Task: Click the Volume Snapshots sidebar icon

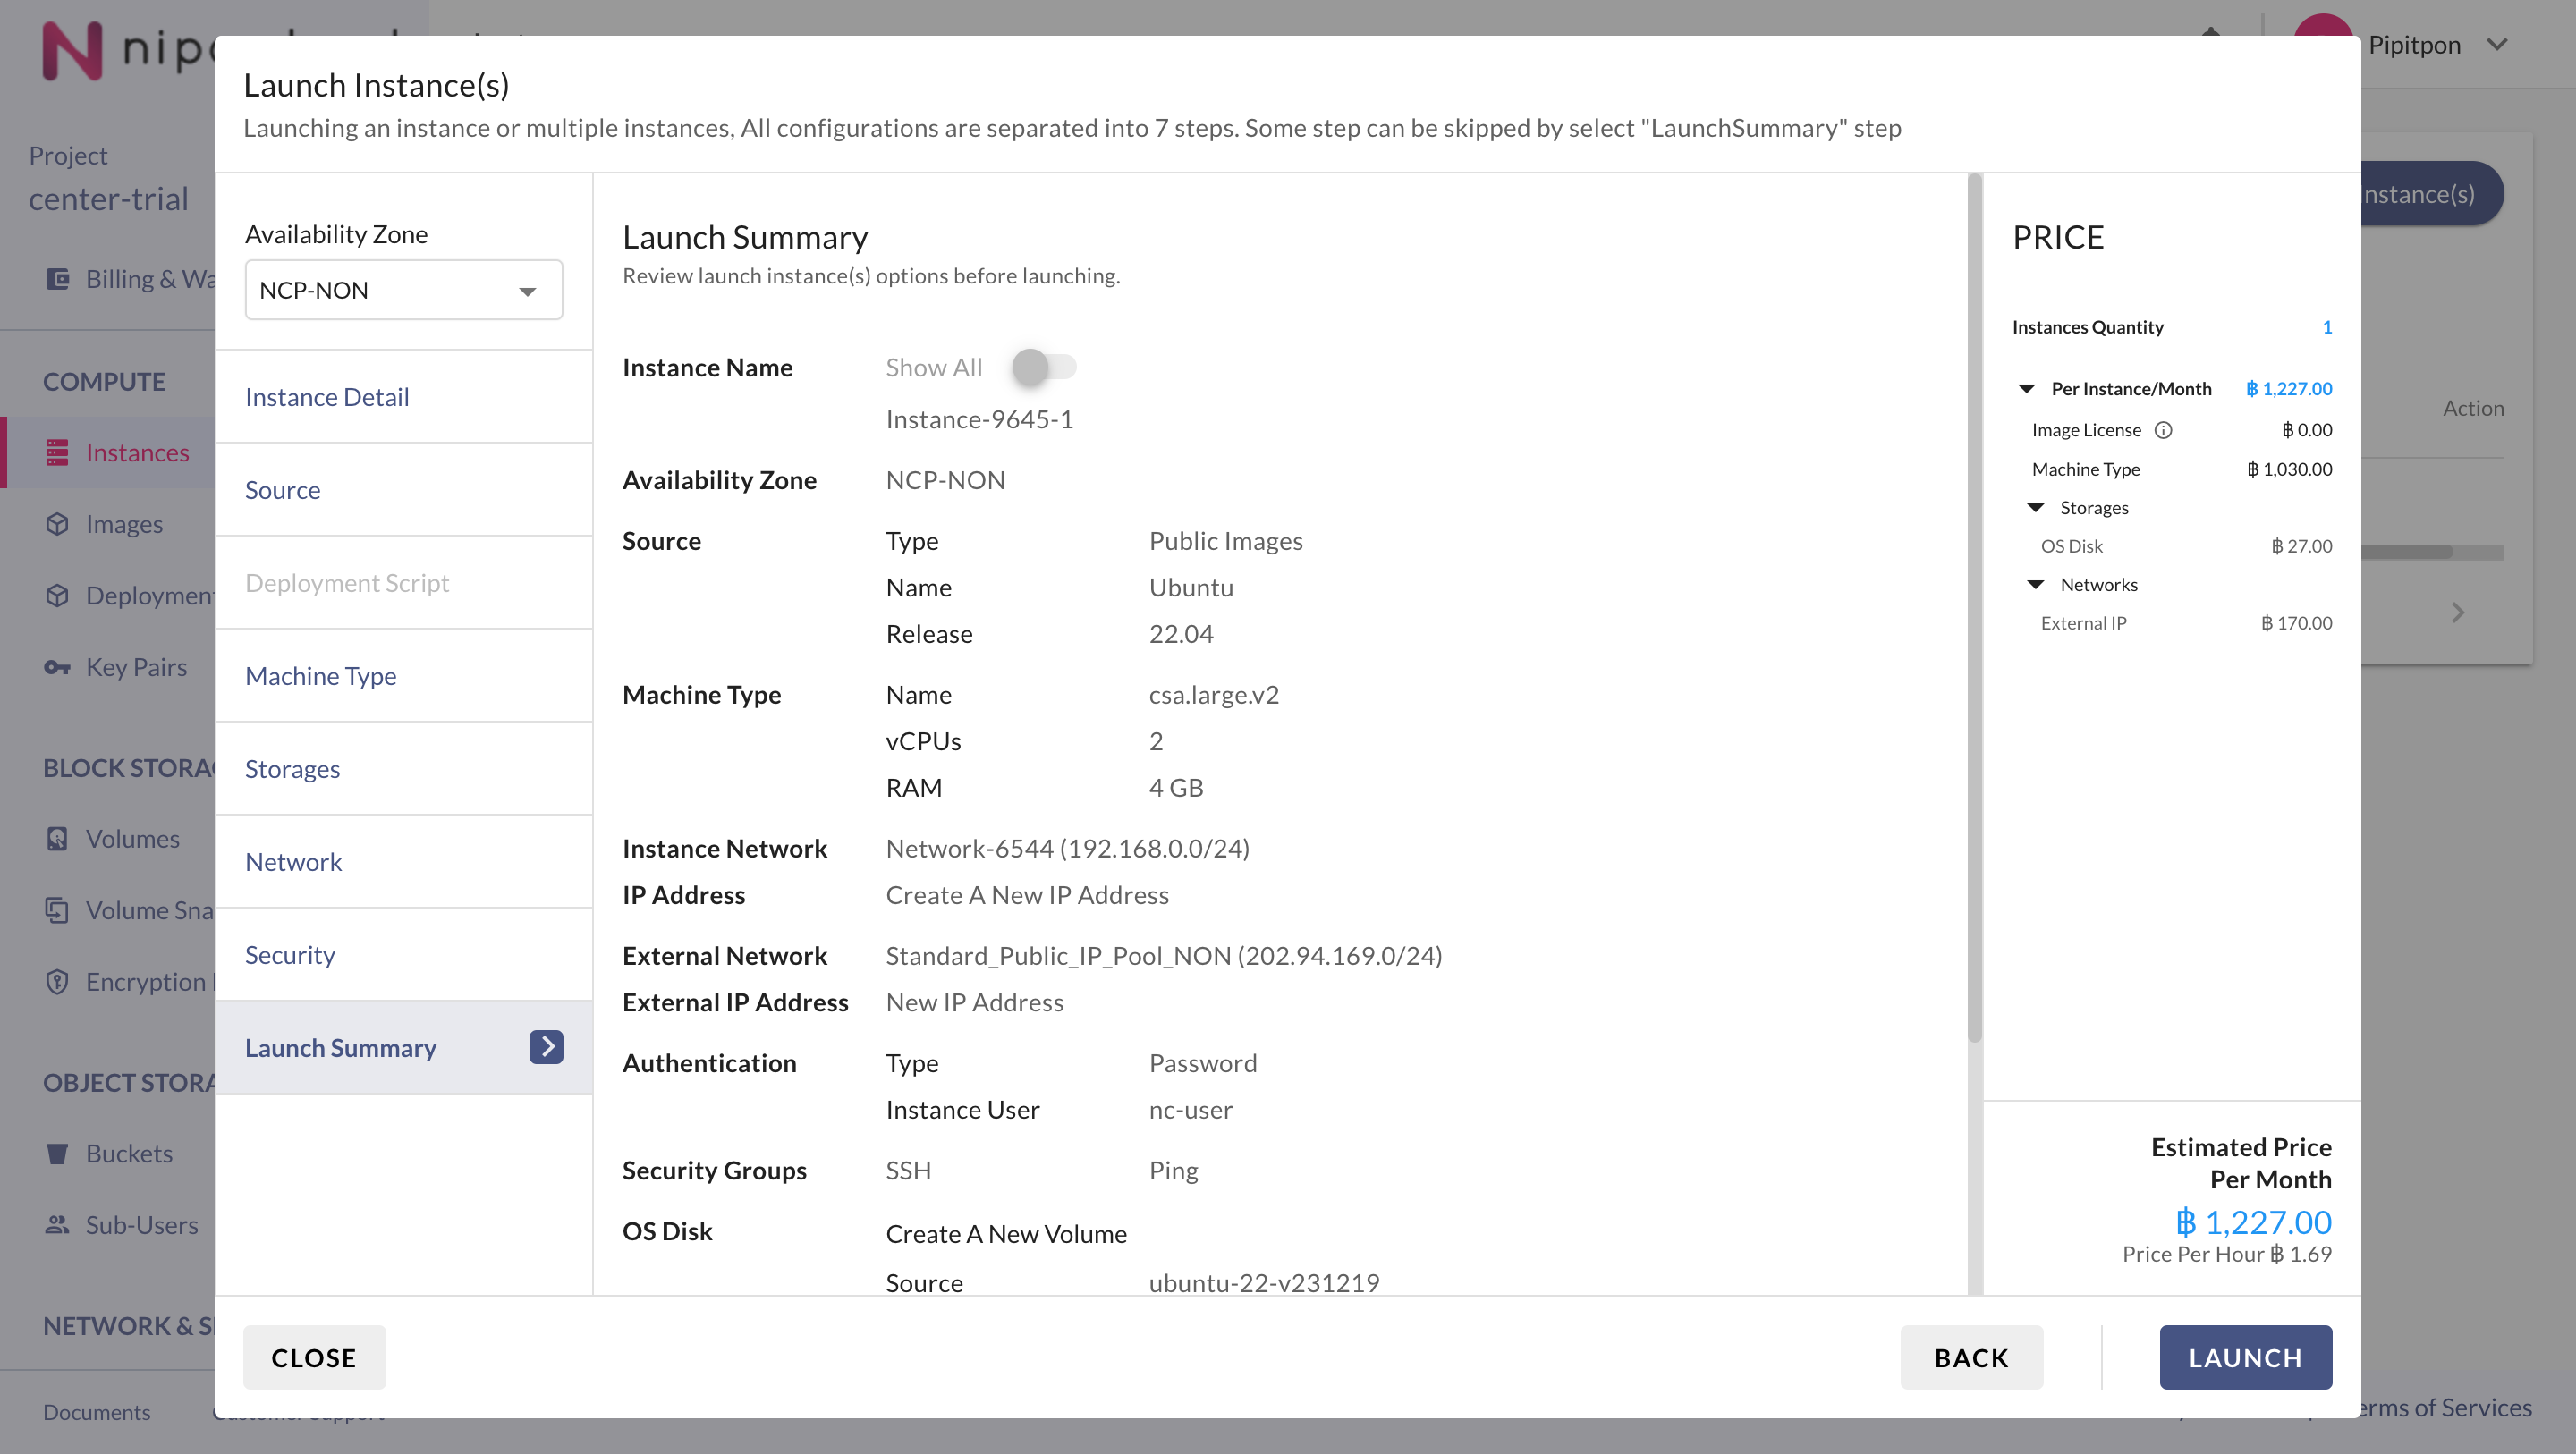Action: (57, 910)
